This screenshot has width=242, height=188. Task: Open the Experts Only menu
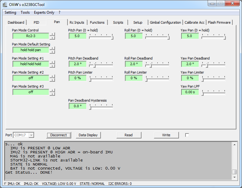point(44,12)
